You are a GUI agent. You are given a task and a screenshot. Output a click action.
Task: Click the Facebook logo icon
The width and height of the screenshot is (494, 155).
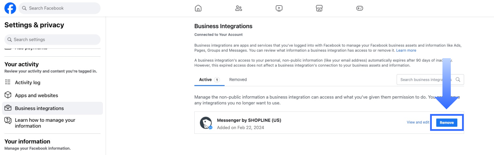pyautogui.click(x=10, y=8)
